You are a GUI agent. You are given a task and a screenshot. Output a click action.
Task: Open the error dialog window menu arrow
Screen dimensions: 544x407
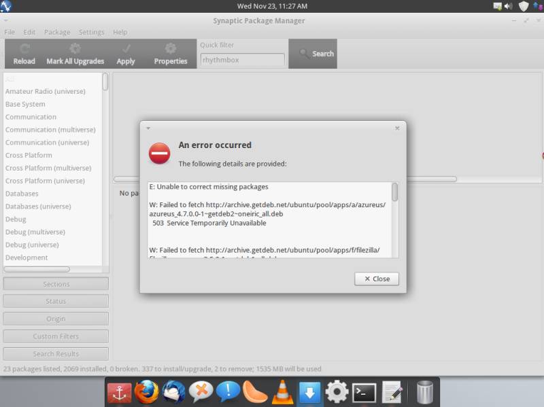pyautogui.click(x=148, y=128)
